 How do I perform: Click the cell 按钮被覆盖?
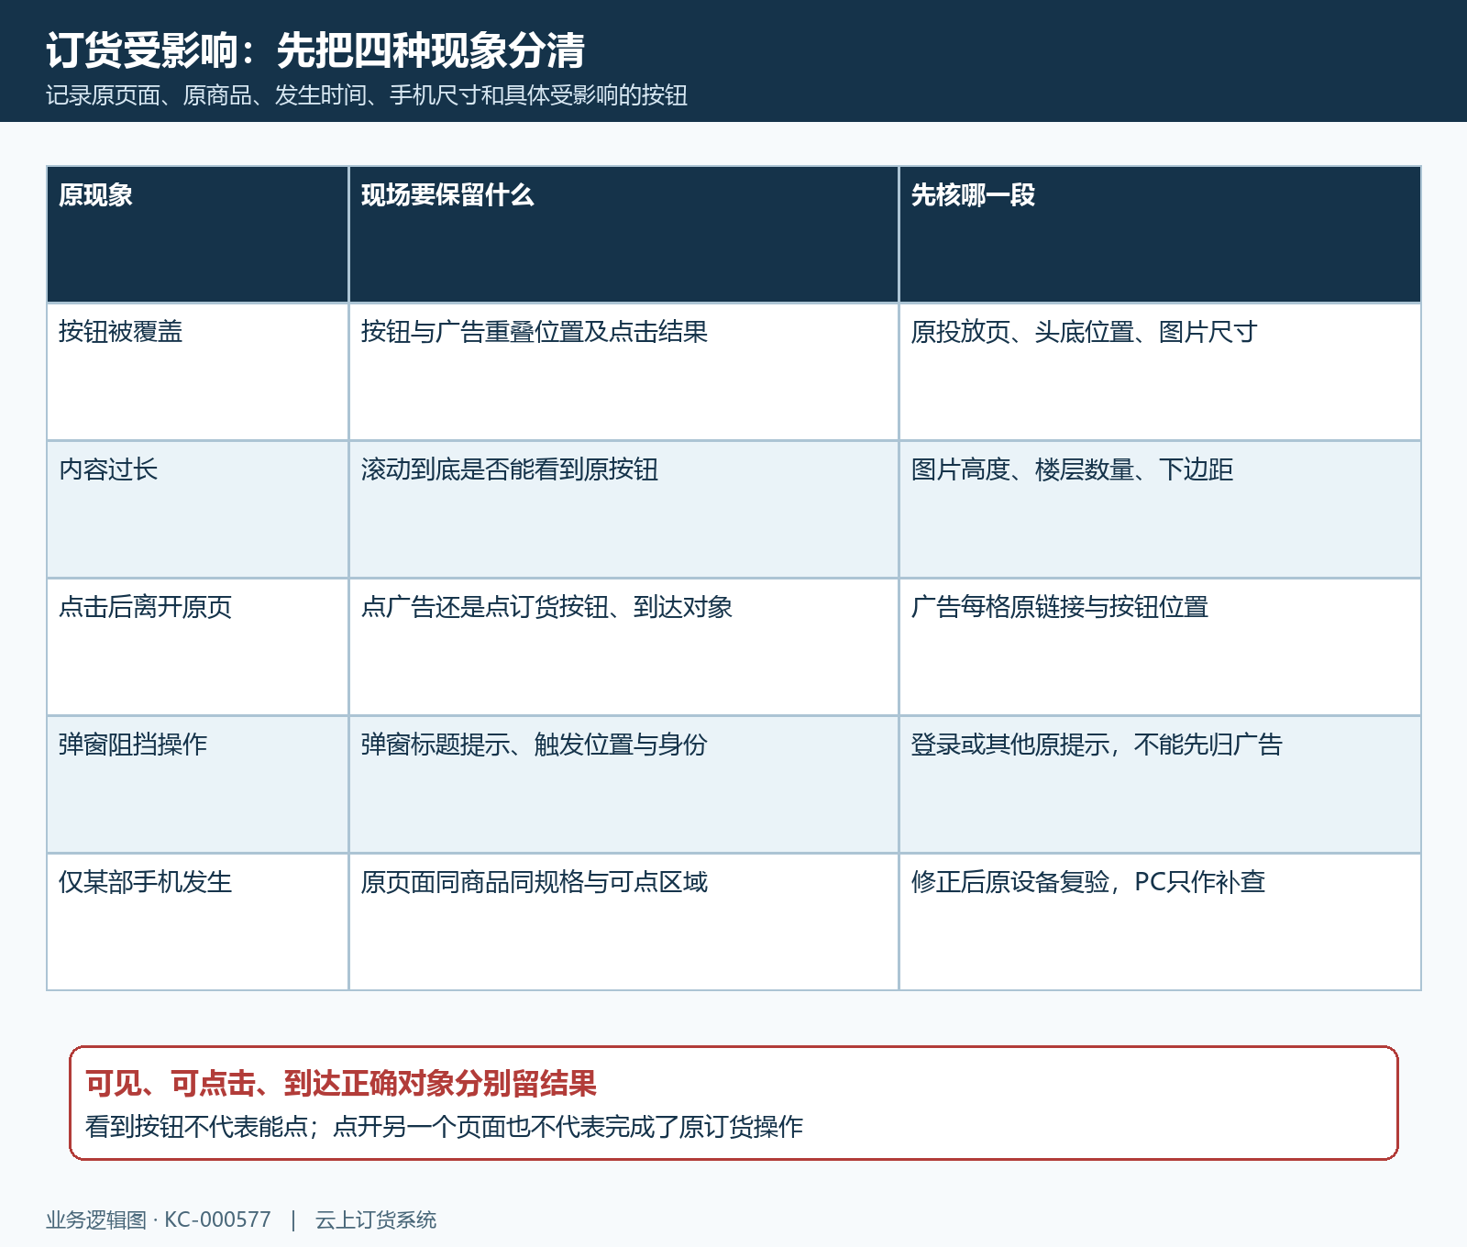pos(197,371)
